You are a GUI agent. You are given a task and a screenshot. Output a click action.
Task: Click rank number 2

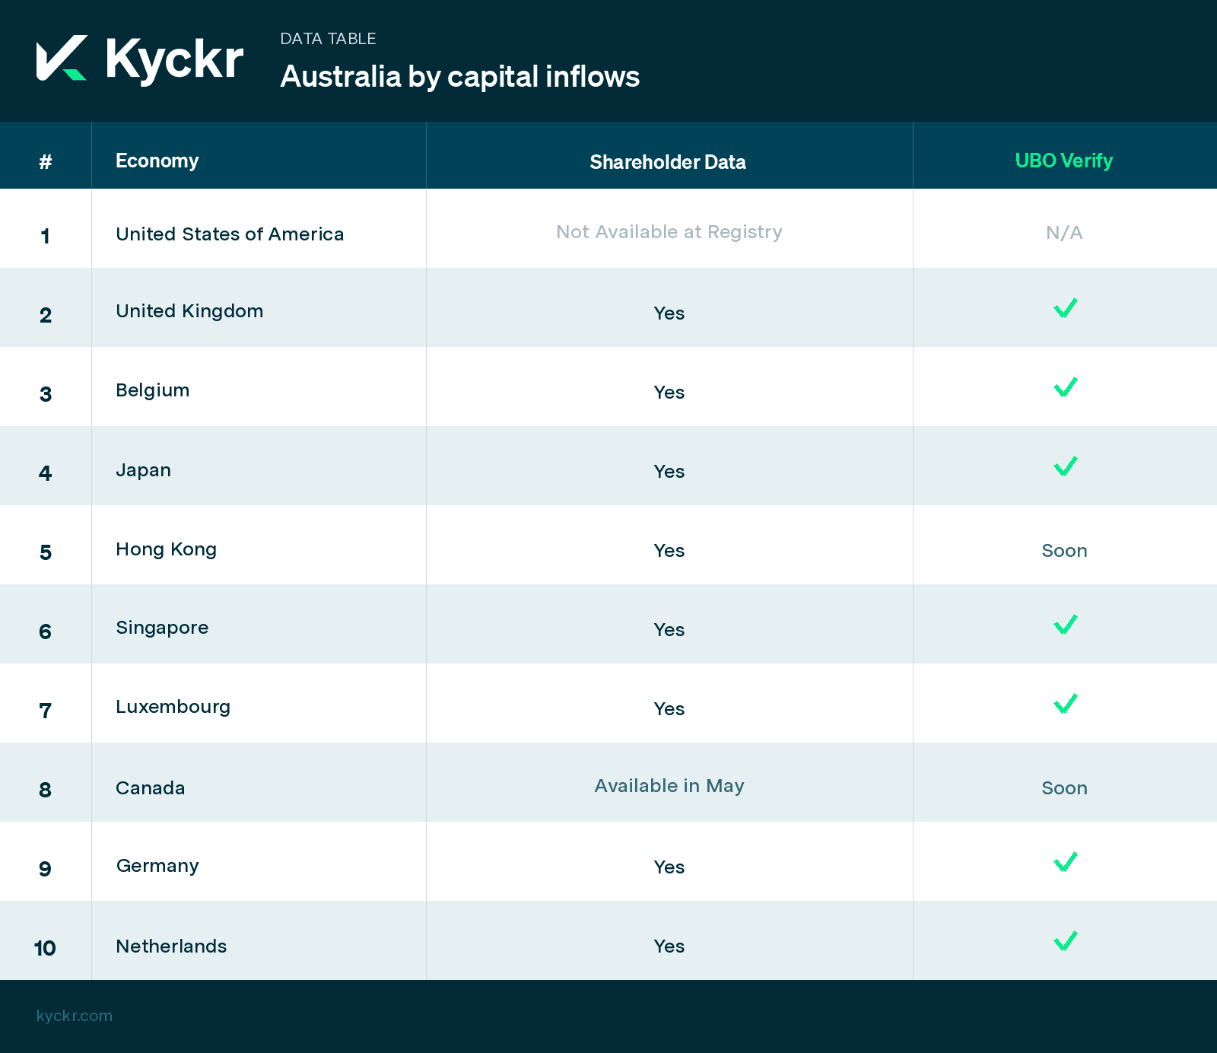pyautogui.click(x=46, y=315)
